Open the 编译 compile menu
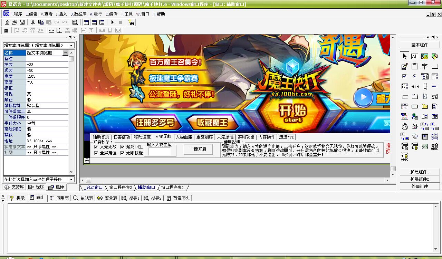 point(112,14)
